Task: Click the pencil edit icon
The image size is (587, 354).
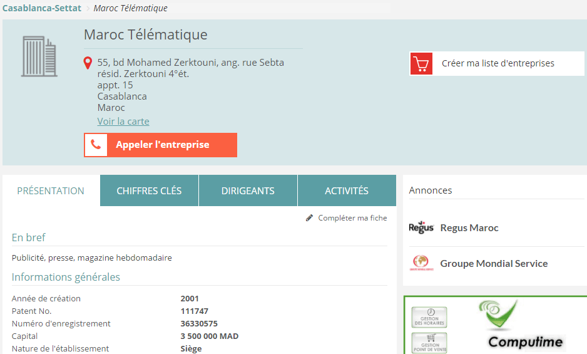Action: click(309, 218)
